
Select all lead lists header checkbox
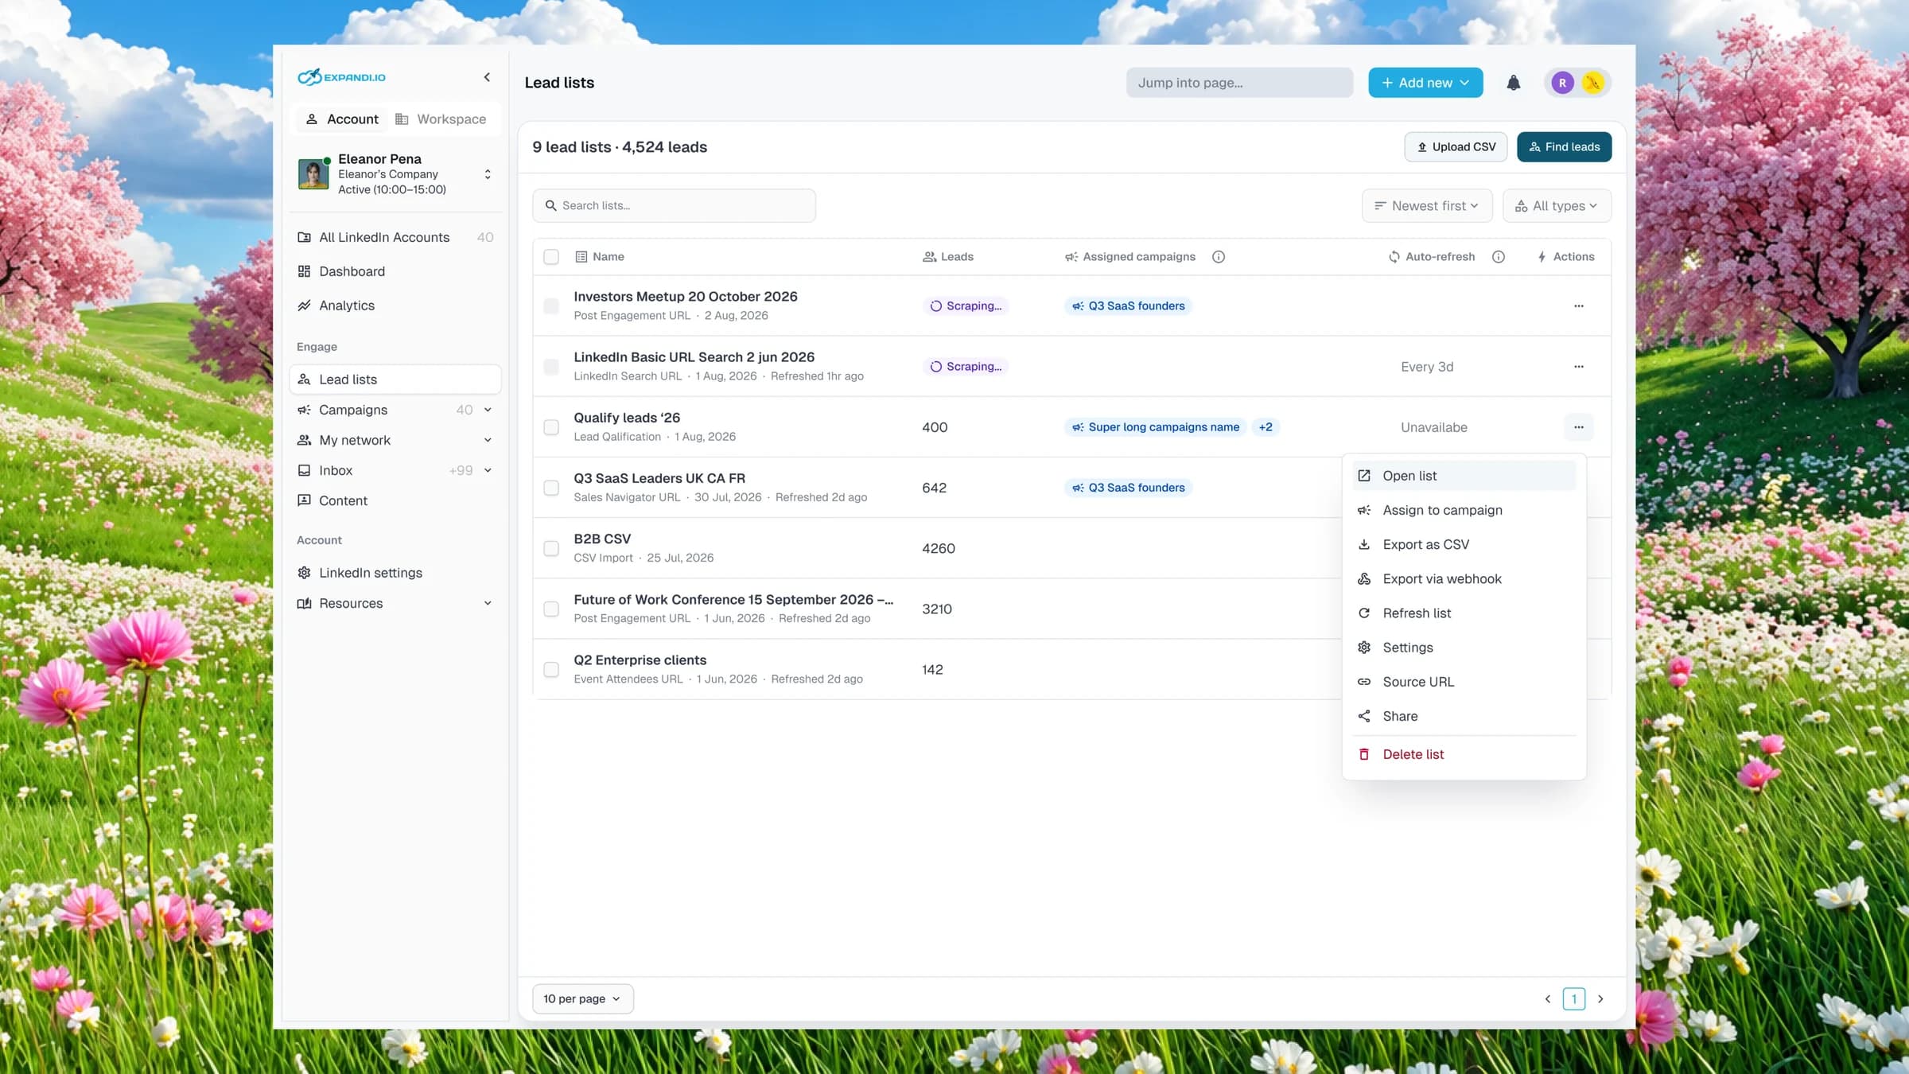point(550,257)
